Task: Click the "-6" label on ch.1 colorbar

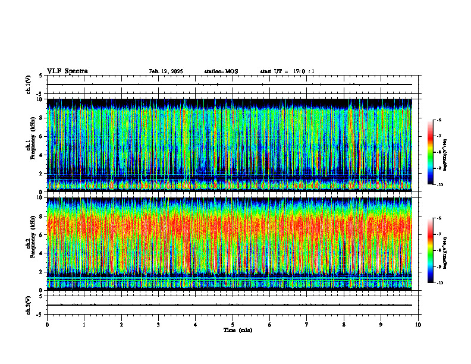Action: point(439,120)
